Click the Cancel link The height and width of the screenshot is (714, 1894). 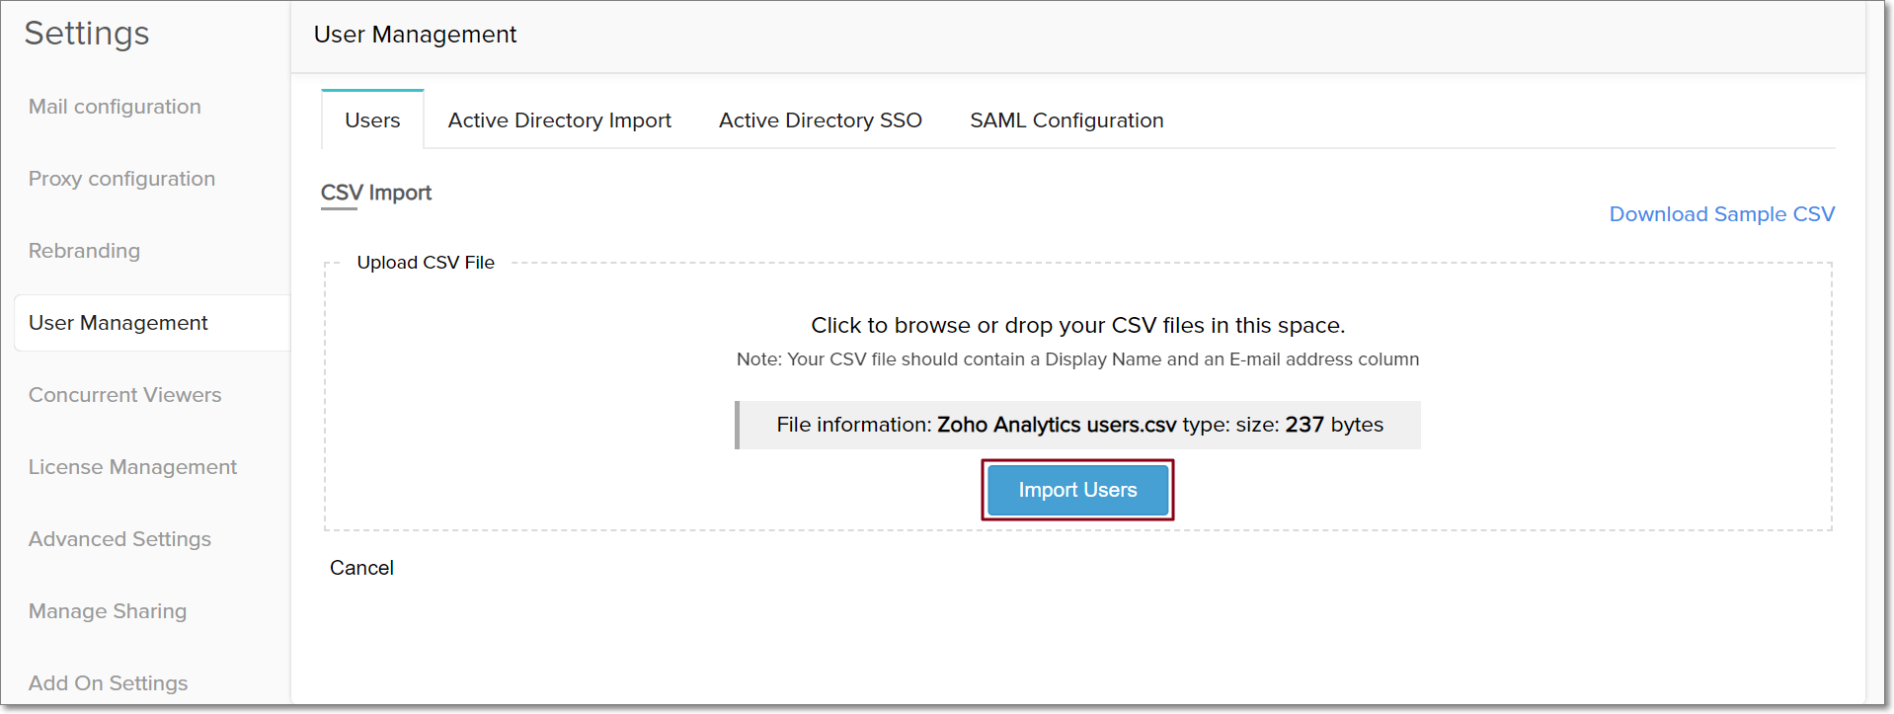(361, 568)
